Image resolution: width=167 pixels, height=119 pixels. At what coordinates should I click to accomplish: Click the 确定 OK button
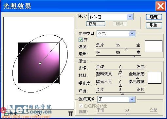154,17
